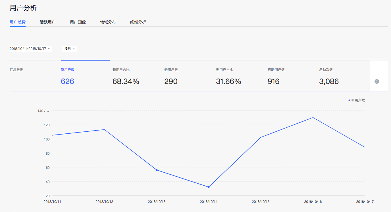
Task: Click the line point at 2018/10/12
Action: point(105,130)
